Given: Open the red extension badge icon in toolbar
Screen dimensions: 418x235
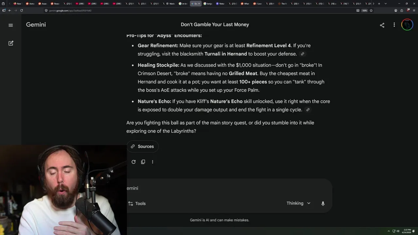Looking at the screenshot, I should (408, 10).
